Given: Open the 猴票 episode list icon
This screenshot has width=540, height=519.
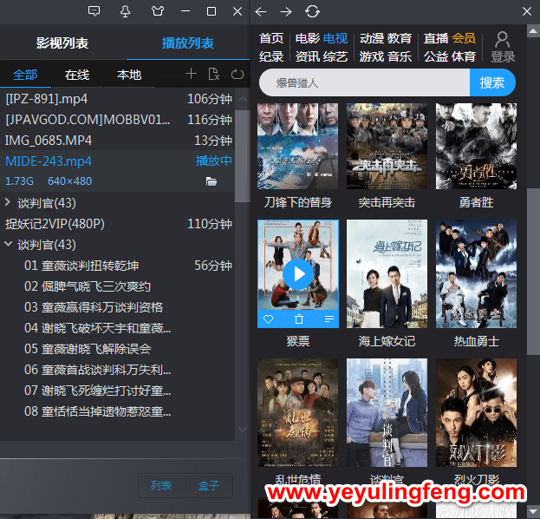Looking at the screenshot, I should point(329,319).
